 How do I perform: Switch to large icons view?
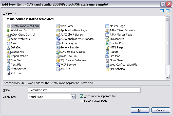click(162, 11)
